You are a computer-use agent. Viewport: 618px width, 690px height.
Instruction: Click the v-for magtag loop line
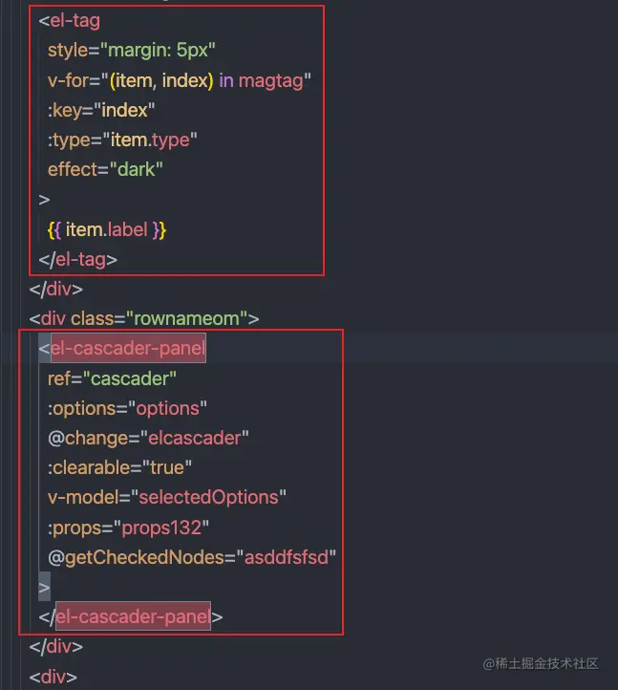180,80
